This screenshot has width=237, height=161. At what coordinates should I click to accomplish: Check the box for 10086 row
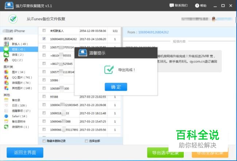(x=44, y=80)
